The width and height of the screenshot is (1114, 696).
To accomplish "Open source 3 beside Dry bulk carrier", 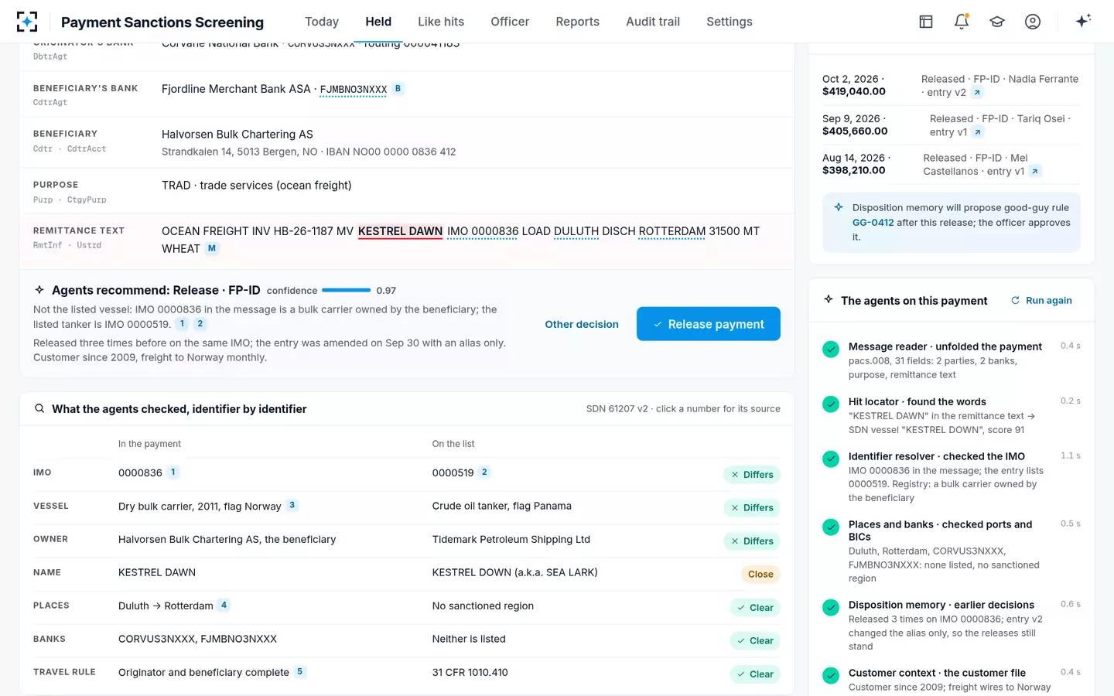I will (x=292, y=505).
